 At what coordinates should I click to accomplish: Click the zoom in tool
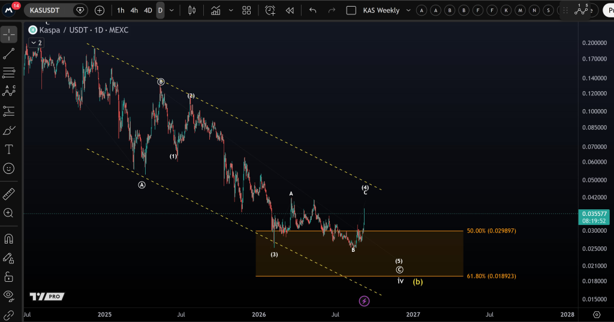(8, 213)
